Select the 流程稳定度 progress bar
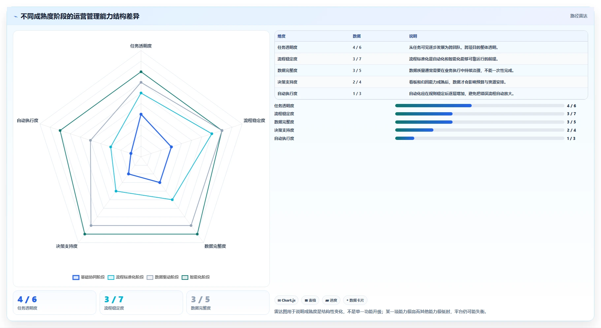This screenshot has width=601, height=328. tap(480, 114)
